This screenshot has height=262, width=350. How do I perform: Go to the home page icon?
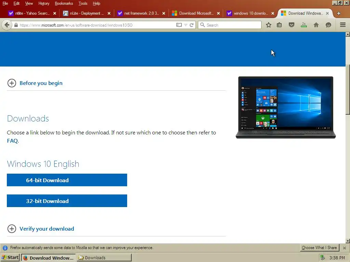click(x=316, y=25)
